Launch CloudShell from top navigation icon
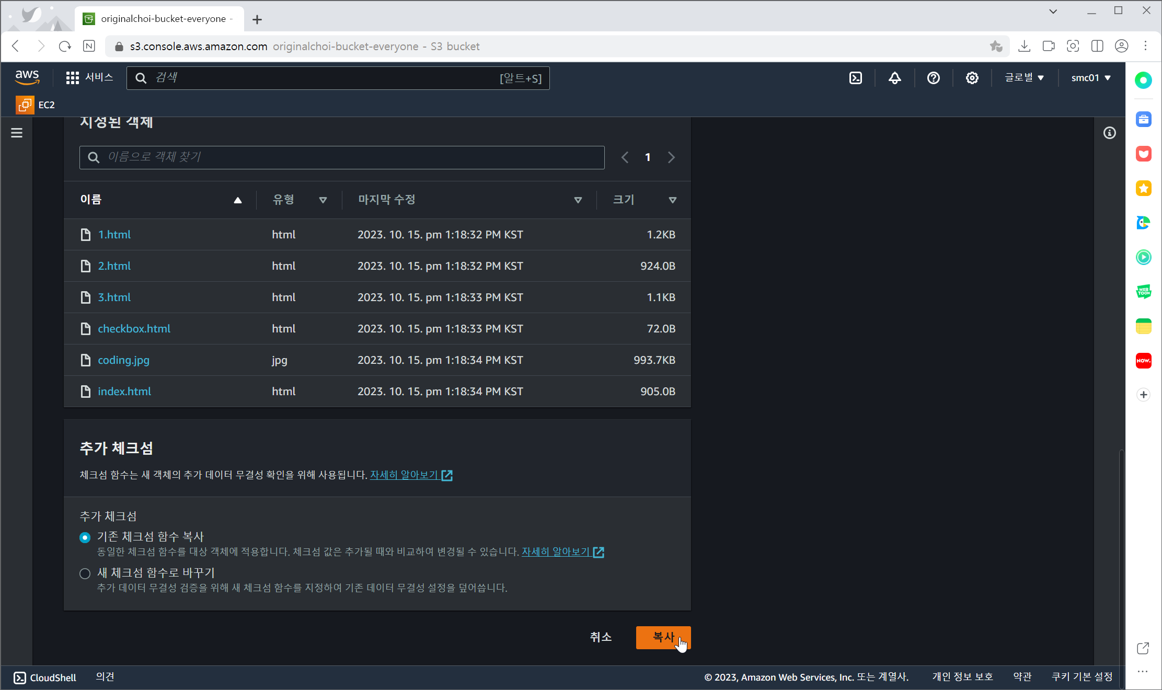 coord(856,78)
